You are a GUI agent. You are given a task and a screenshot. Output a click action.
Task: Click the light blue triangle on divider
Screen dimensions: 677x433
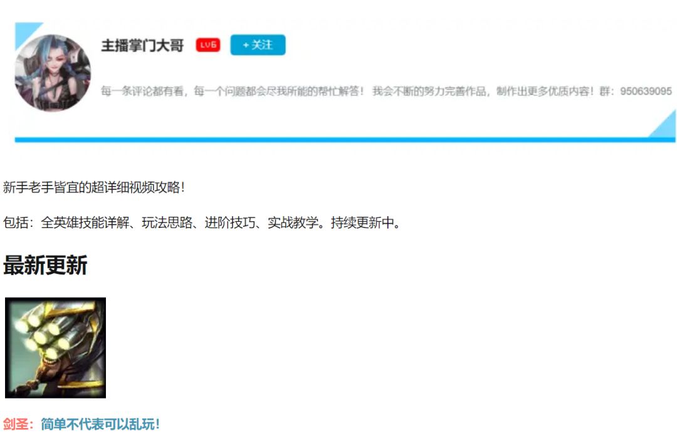663,124
